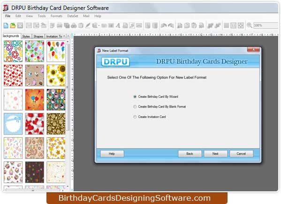Viewport: 281px width, 204px height.
Task: Click the Next button in the dialog
Action: click(x=215, y=154)
